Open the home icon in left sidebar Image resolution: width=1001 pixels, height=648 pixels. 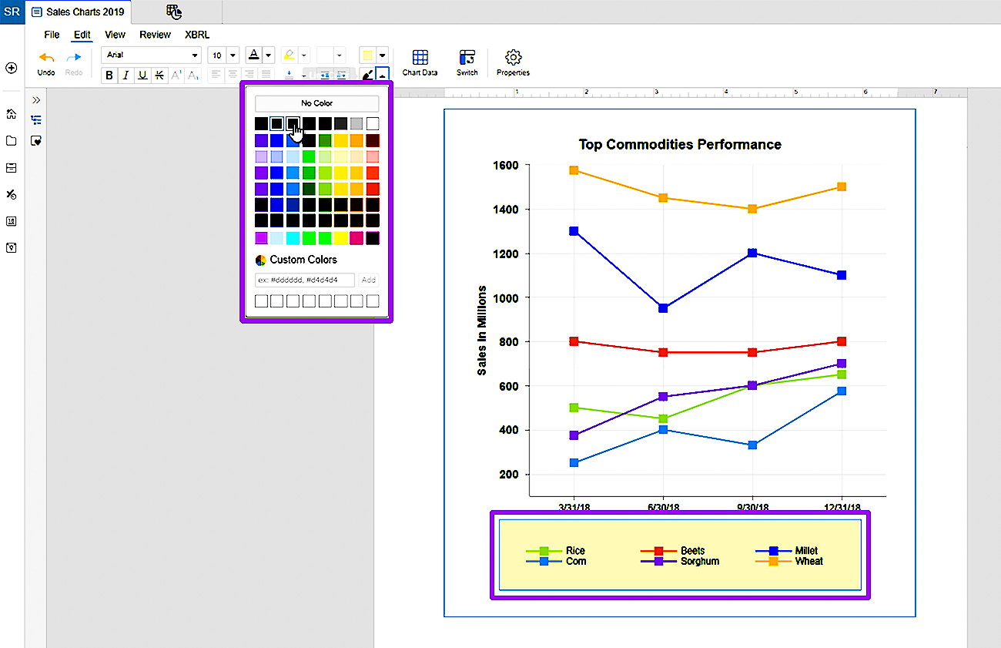(x=12, y=114)
